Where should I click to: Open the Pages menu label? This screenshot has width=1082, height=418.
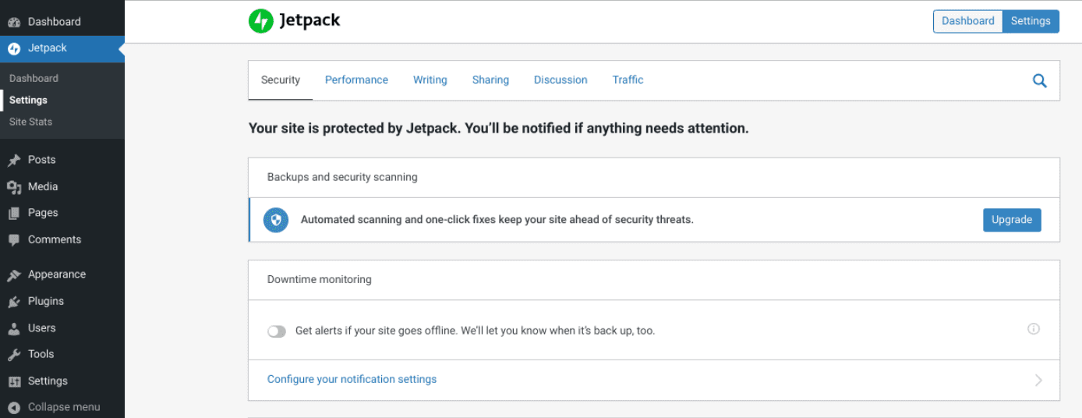click(x=43, y=212)
